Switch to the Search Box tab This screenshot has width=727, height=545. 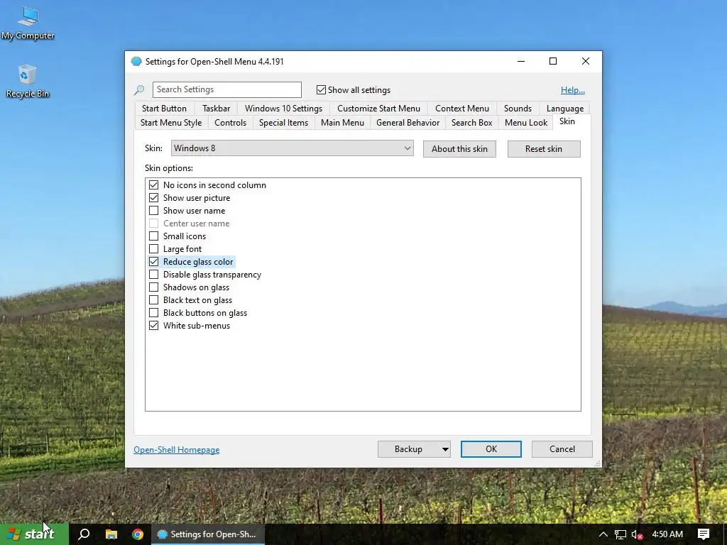point(471,123)
